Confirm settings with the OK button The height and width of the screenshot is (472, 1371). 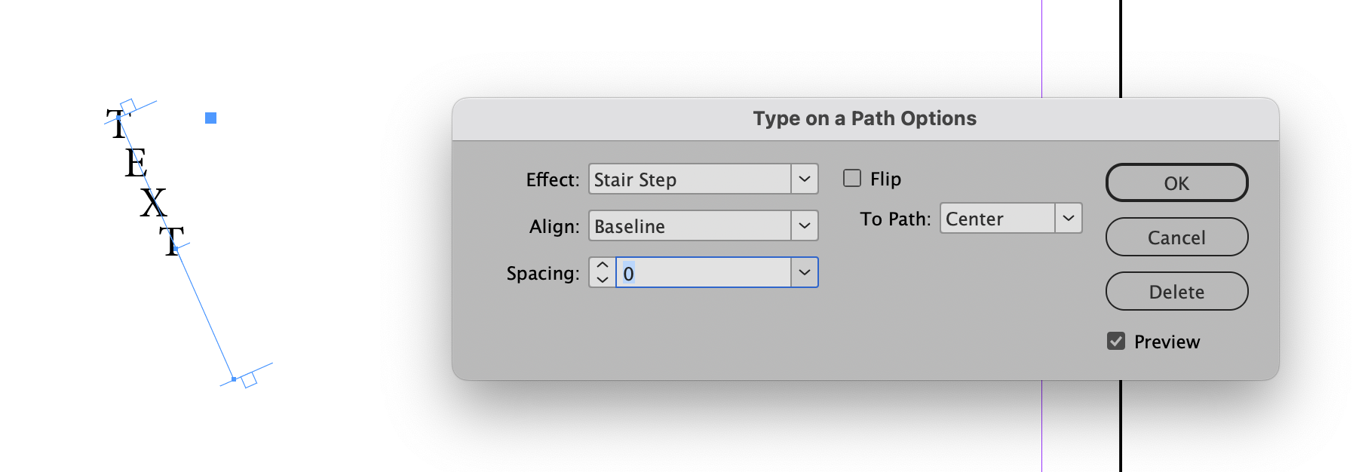coord(1176,182)
